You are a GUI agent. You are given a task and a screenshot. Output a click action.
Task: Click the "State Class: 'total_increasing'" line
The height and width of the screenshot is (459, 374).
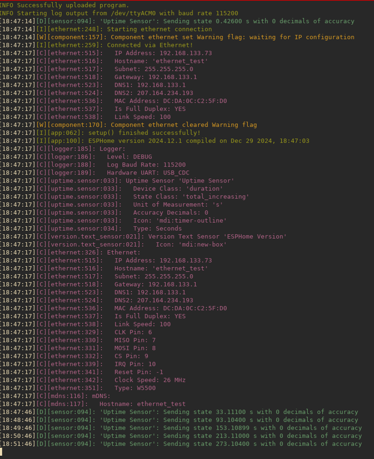click(x=124, y=197)
